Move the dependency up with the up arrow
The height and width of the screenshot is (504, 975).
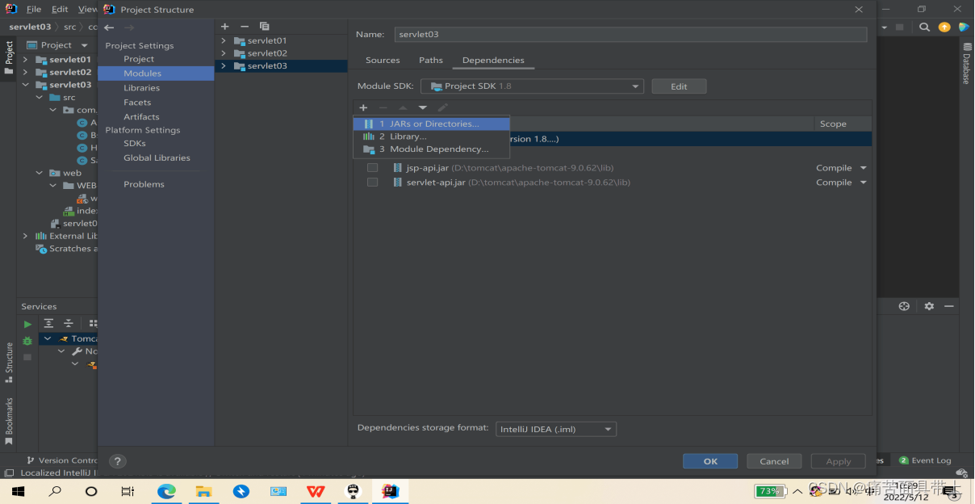pyautogui.click(x=403, y=107)
